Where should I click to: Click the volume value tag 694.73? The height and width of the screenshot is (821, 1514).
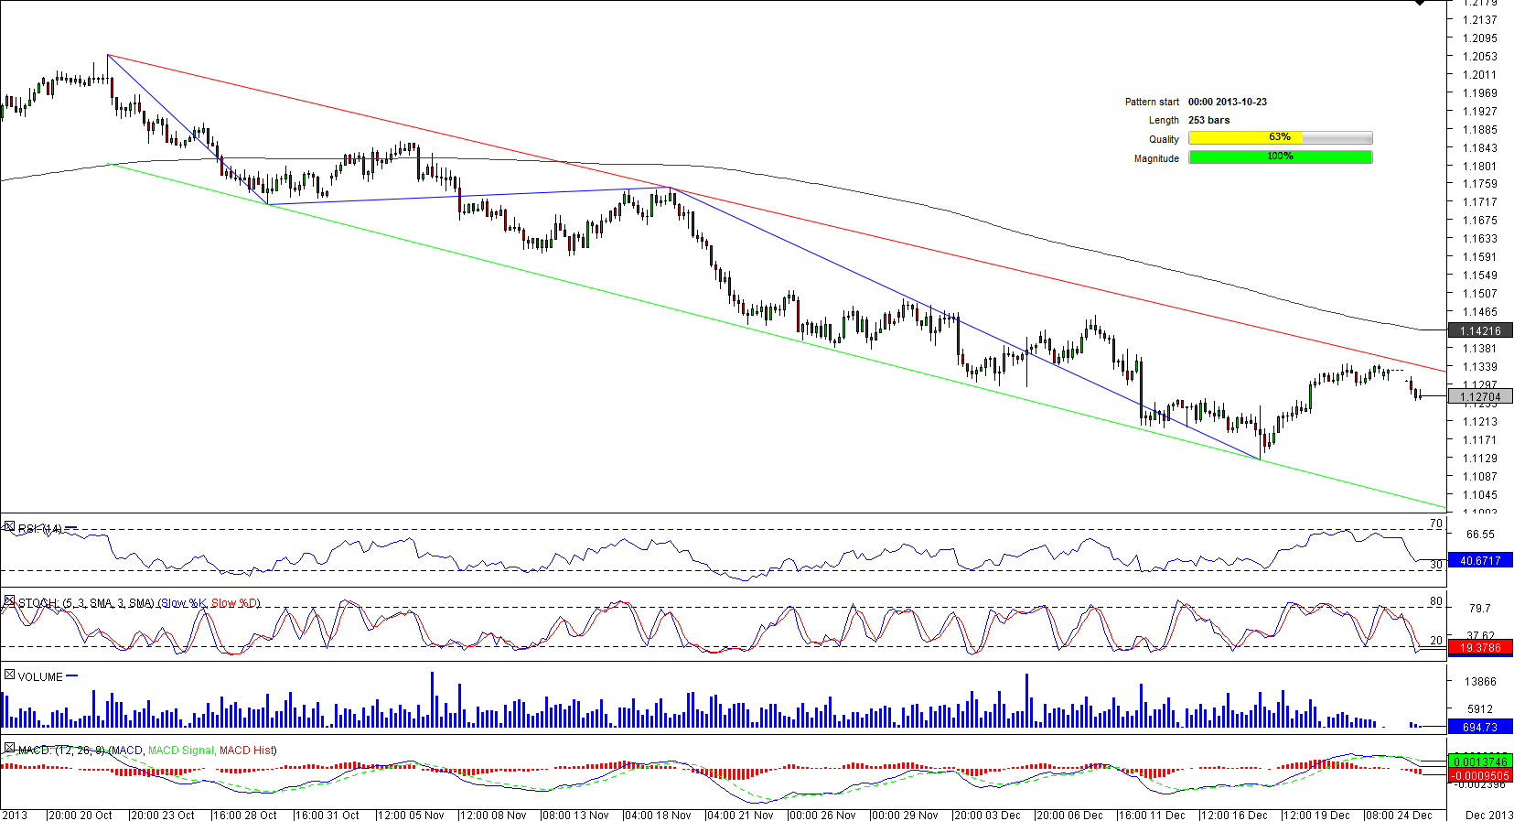(1480, 727)
